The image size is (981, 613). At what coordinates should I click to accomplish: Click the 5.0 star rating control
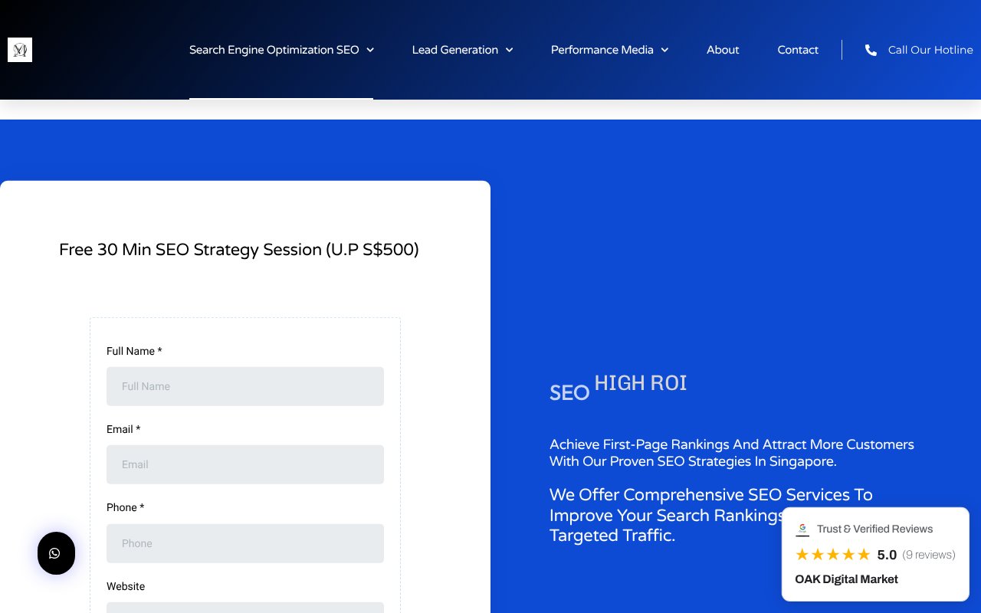click(887, 554)
